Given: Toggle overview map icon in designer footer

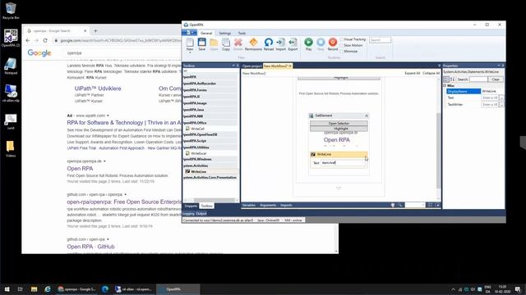Looking at the screenshot, I should point(437,205).
